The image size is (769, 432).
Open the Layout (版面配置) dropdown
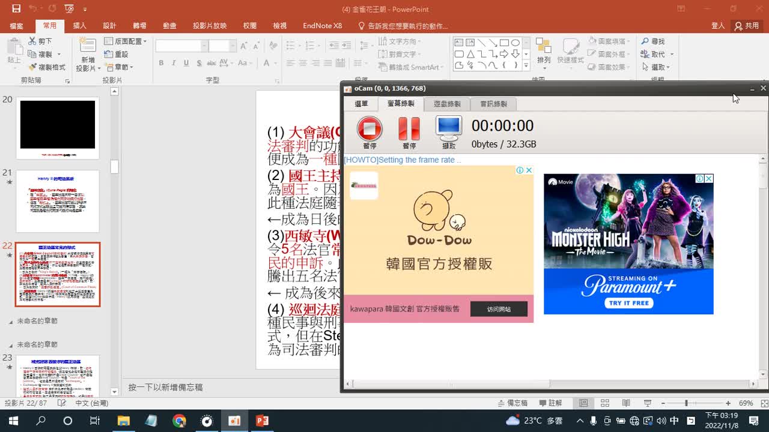pos(126,41)
